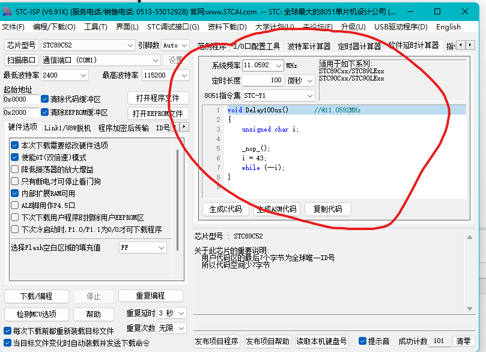Open 工具(T) menu
This screenshot has width=486, height=352.
tap(96, 27)
